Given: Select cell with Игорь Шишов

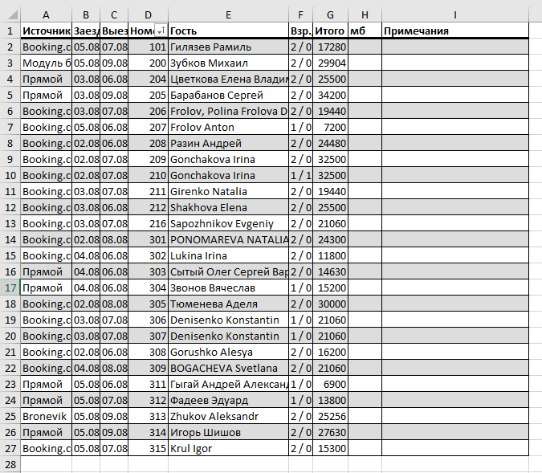Looking at the screenshot, I should point(228,432).
